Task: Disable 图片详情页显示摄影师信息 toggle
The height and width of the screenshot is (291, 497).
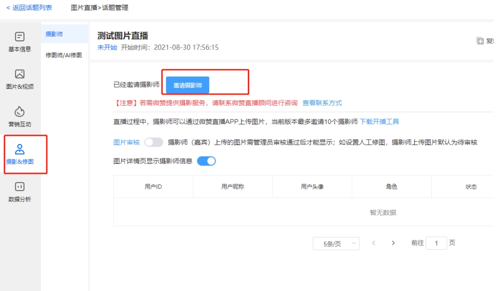Action: pos(206,161)
